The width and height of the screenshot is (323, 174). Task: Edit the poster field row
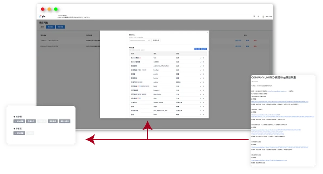[201, 74]
